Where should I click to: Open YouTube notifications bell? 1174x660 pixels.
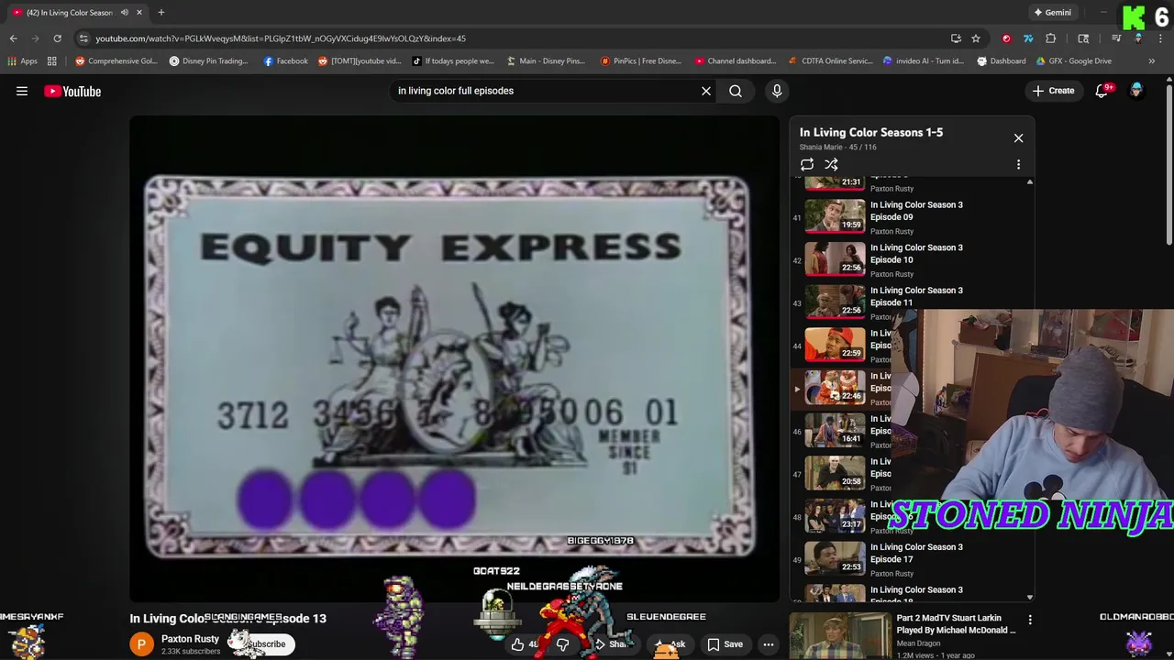point(1102,91)
